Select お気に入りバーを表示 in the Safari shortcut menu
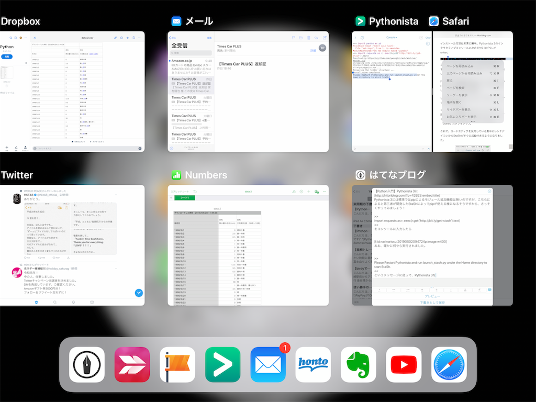The height and width of the screenshot is (402, 536). 473,117
